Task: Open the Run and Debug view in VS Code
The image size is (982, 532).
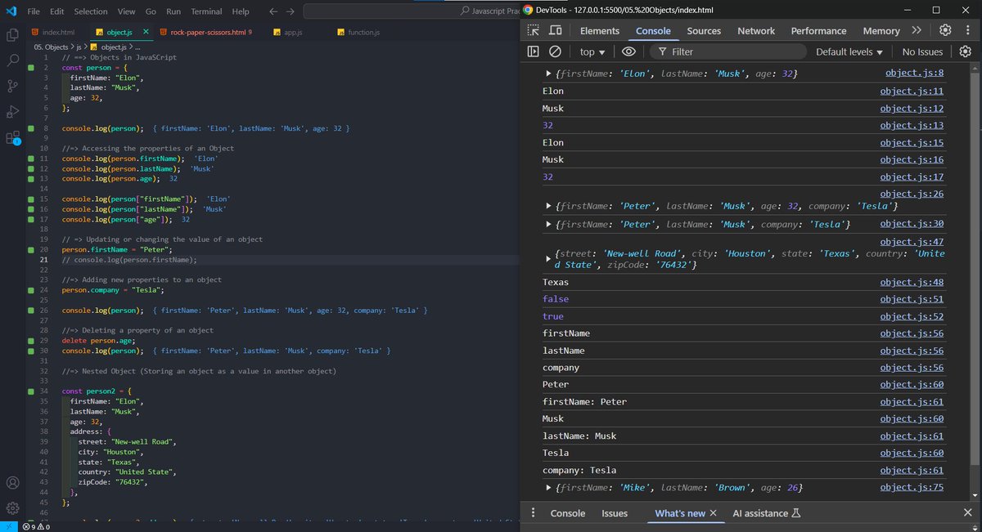Action: [12, 111]
